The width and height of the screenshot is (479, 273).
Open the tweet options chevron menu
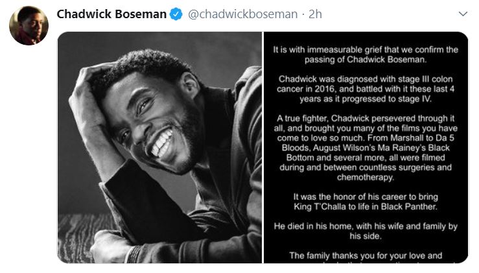pyautogui.click(x=463, y=14)
